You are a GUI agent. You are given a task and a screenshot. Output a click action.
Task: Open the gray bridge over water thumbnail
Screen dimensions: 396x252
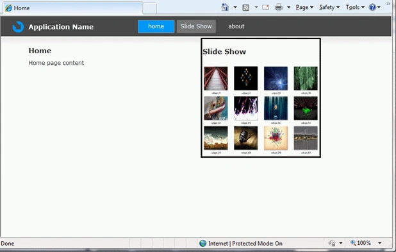(306, 138)
